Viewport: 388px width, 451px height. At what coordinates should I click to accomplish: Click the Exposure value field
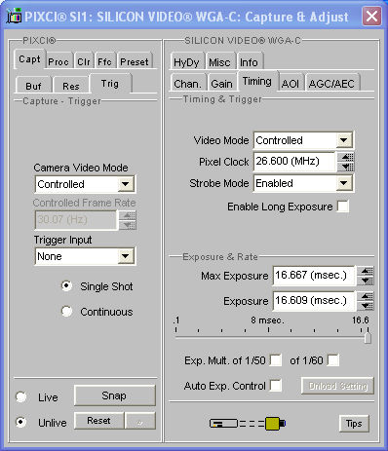314,301
